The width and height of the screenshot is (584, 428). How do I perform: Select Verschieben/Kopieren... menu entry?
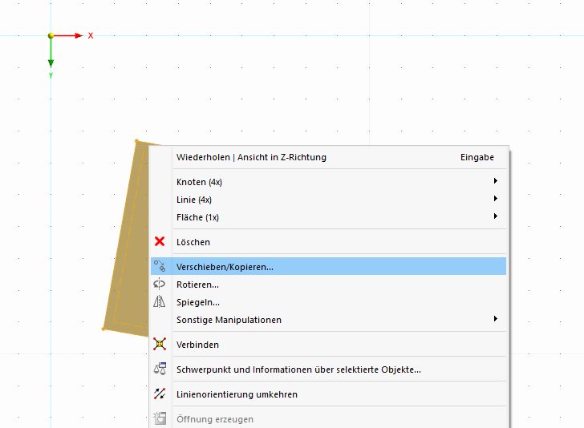coord(329,266)
